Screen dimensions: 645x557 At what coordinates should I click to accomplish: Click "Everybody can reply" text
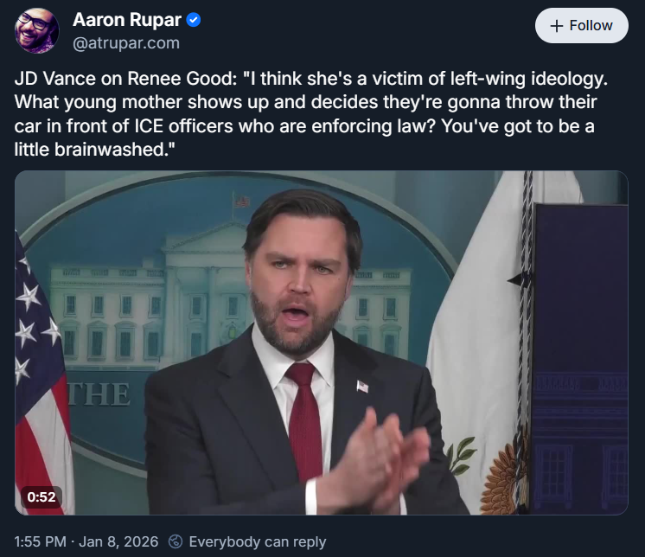[257, 542]
